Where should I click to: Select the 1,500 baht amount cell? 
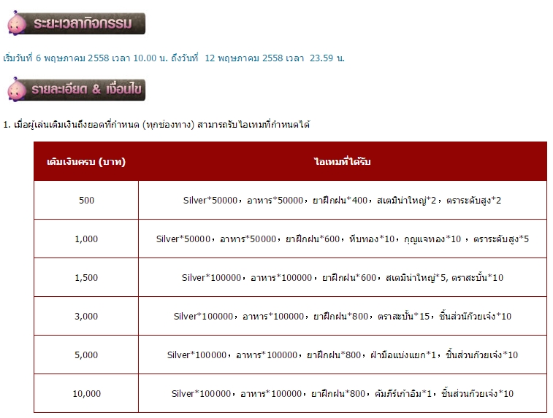(86, 277)
